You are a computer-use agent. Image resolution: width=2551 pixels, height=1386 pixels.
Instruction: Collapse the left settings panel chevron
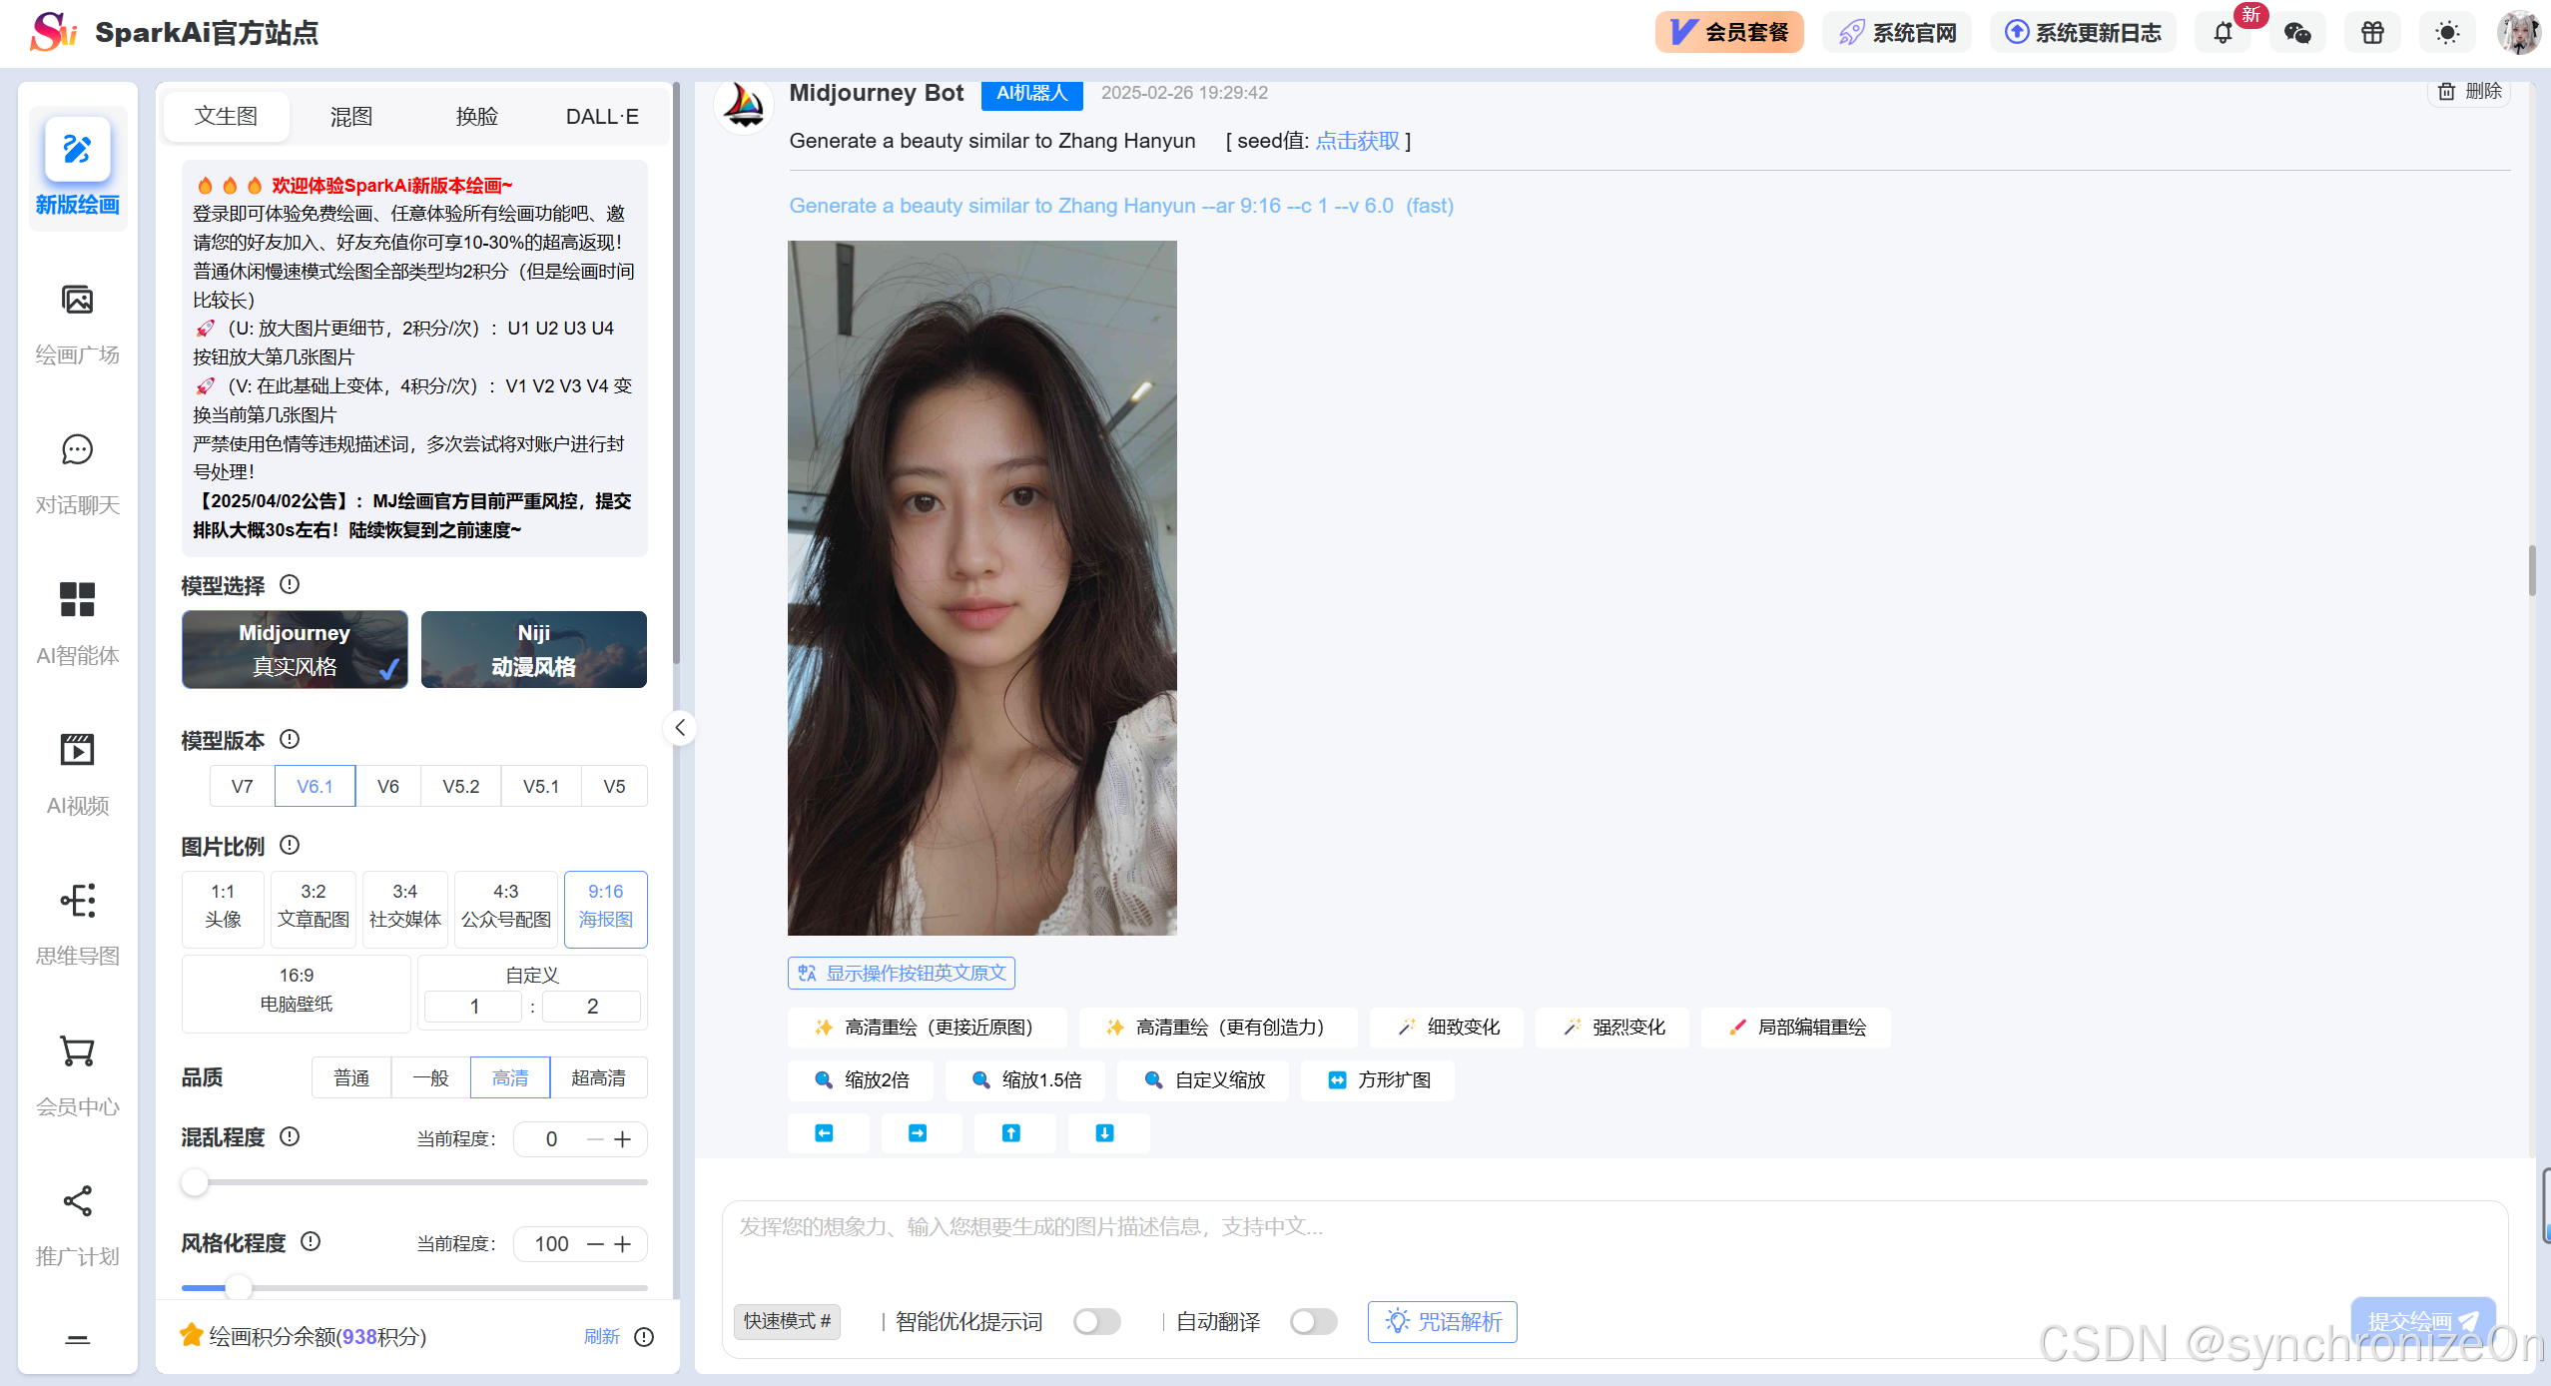click(680, 727)
